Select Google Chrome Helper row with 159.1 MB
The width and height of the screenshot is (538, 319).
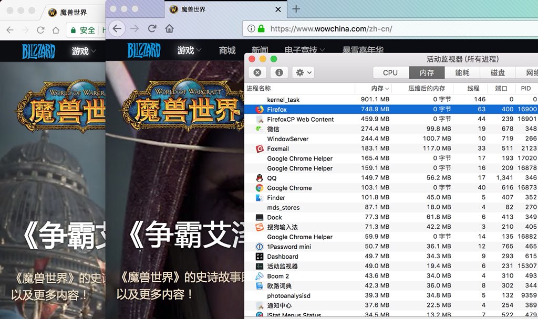click(391, 168)
